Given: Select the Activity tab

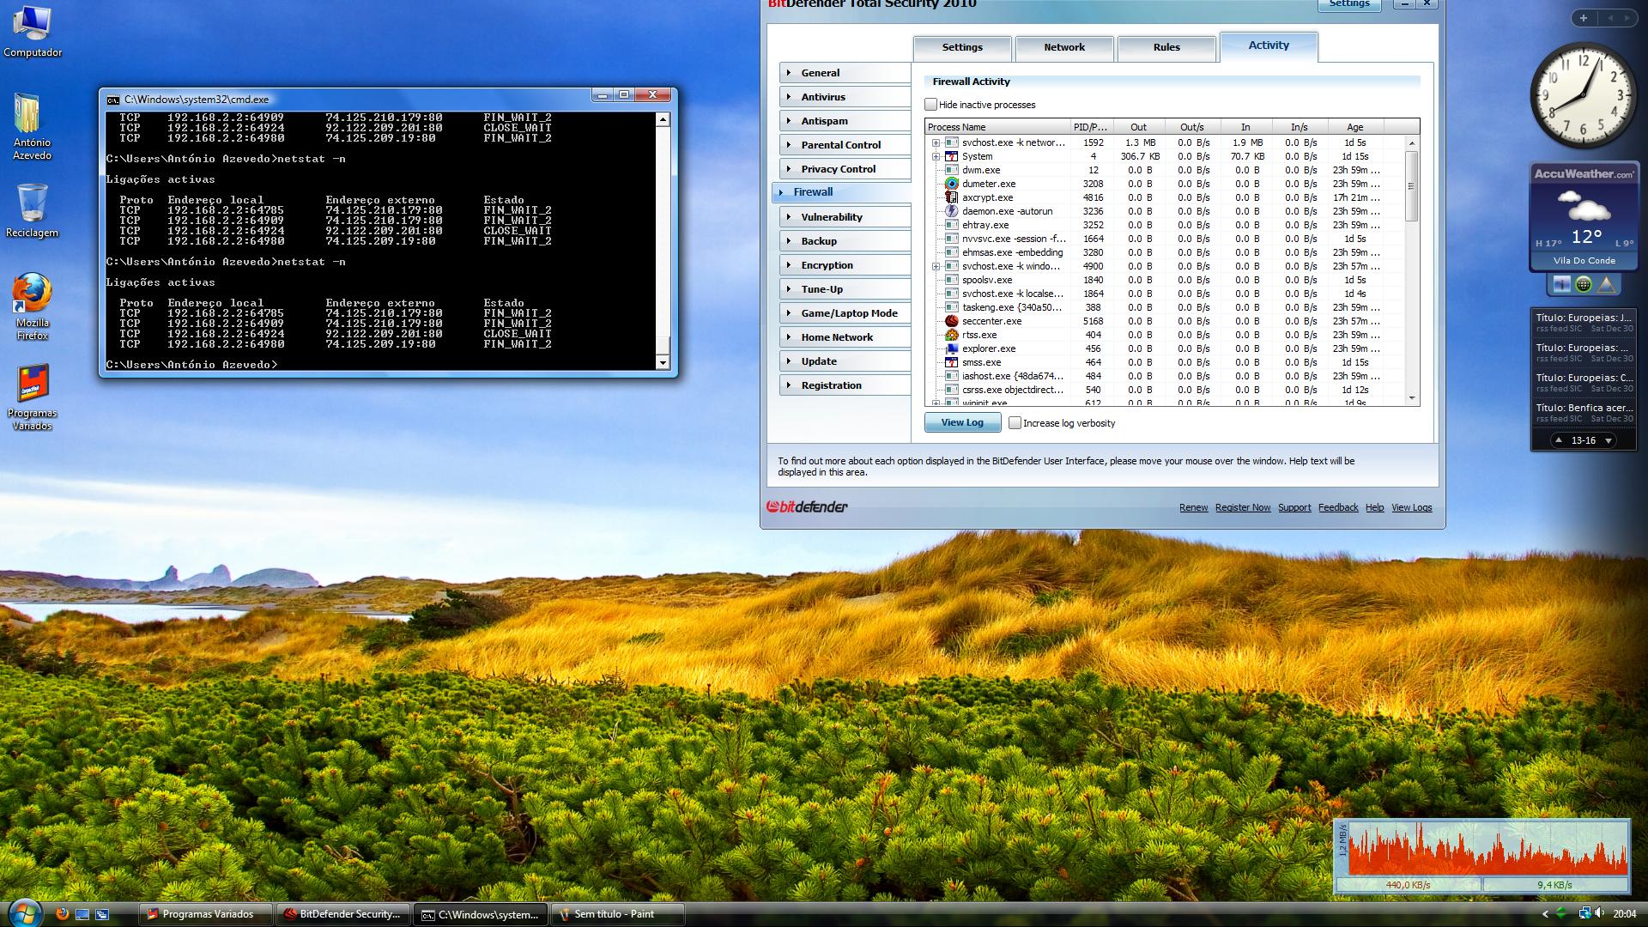Looking at the screenshot, I should point(1269,46).
